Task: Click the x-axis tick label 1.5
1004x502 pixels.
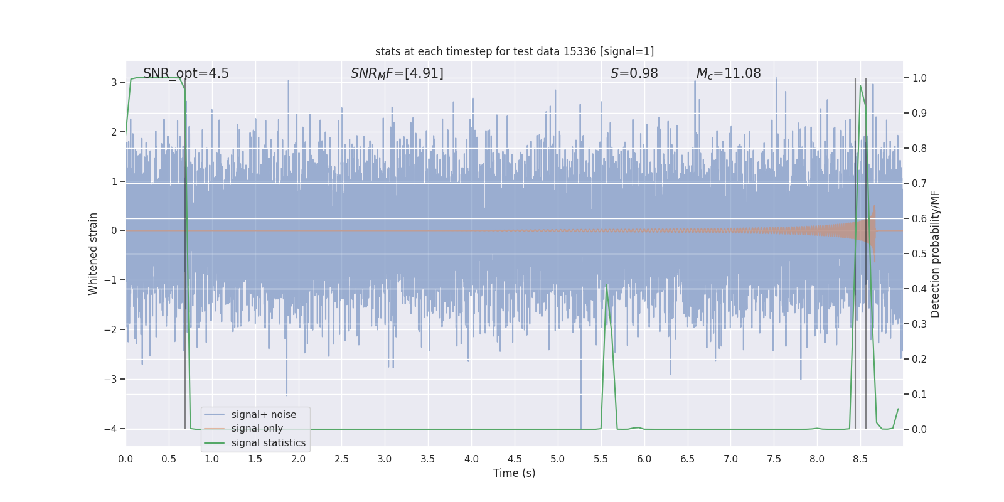Action: 255,459
